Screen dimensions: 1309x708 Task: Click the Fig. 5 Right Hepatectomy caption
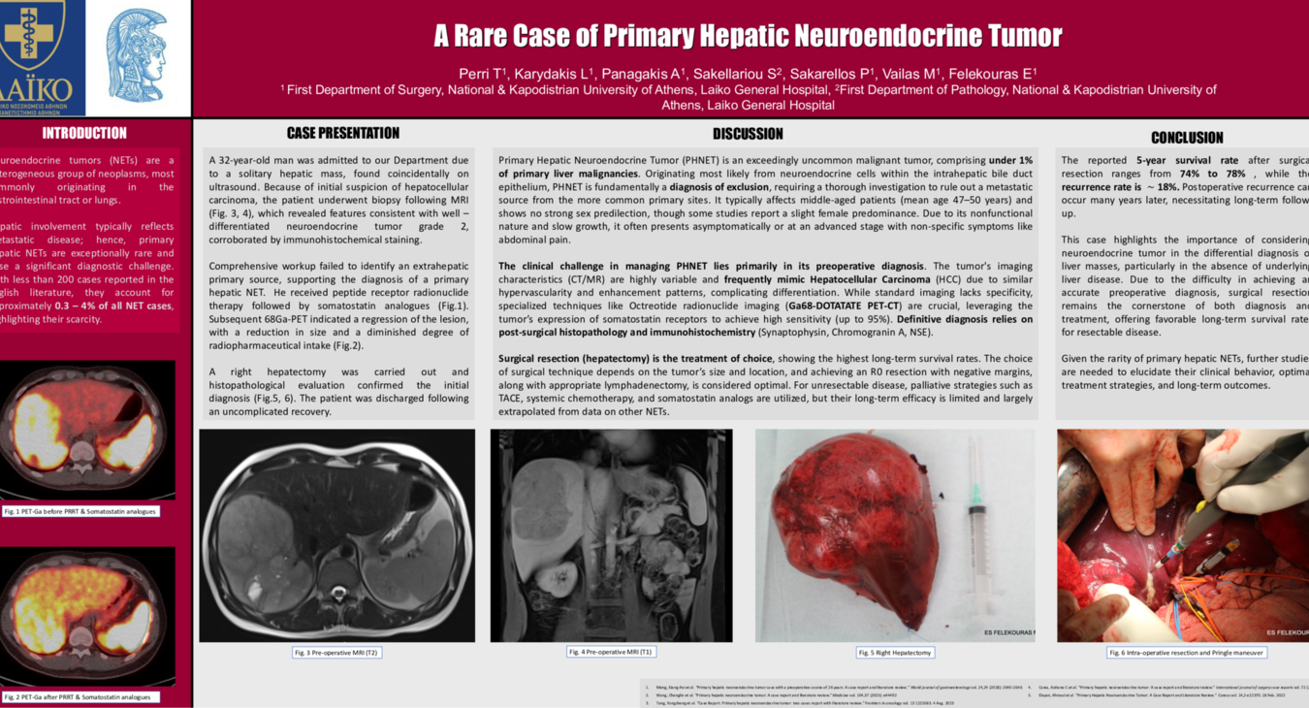[x=894, y=653]
